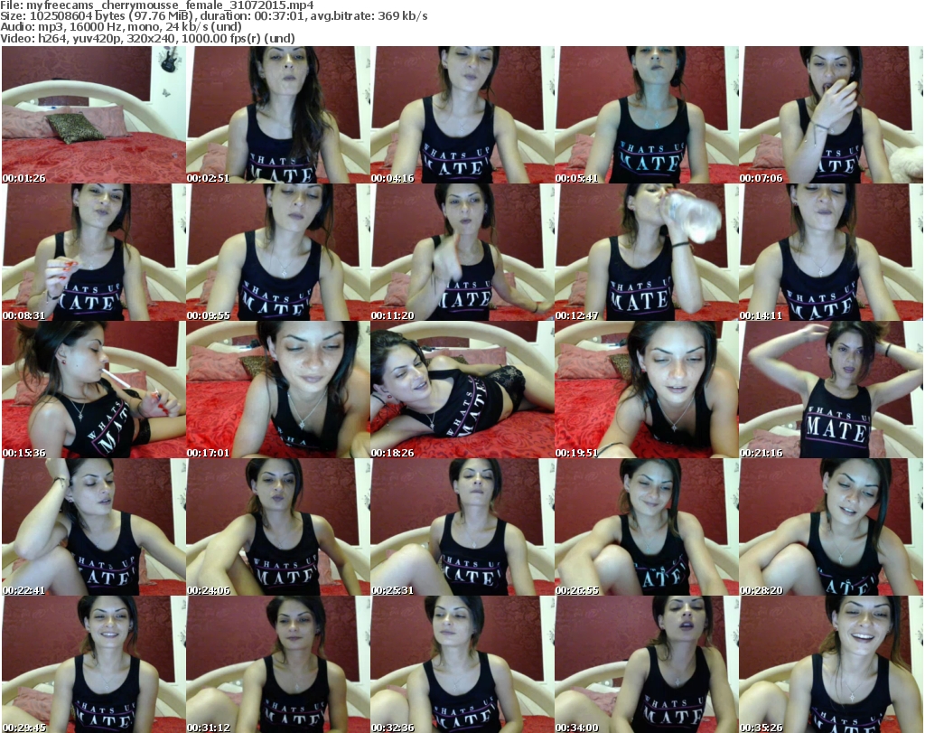Image resolution: width=925 pixels, height=733 pixels.
Task: Select the thumbnail stamped 00:19:51
Action: point(647,390)
